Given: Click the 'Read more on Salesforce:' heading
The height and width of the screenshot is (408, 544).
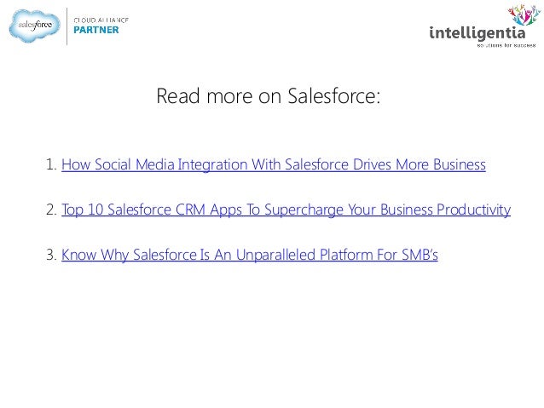Looking at the screenshot, I should (x=267, y=96).
